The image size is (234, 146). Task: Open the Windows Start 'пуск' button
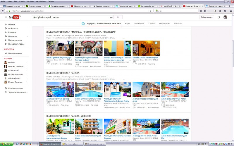(x=7, y=144)
